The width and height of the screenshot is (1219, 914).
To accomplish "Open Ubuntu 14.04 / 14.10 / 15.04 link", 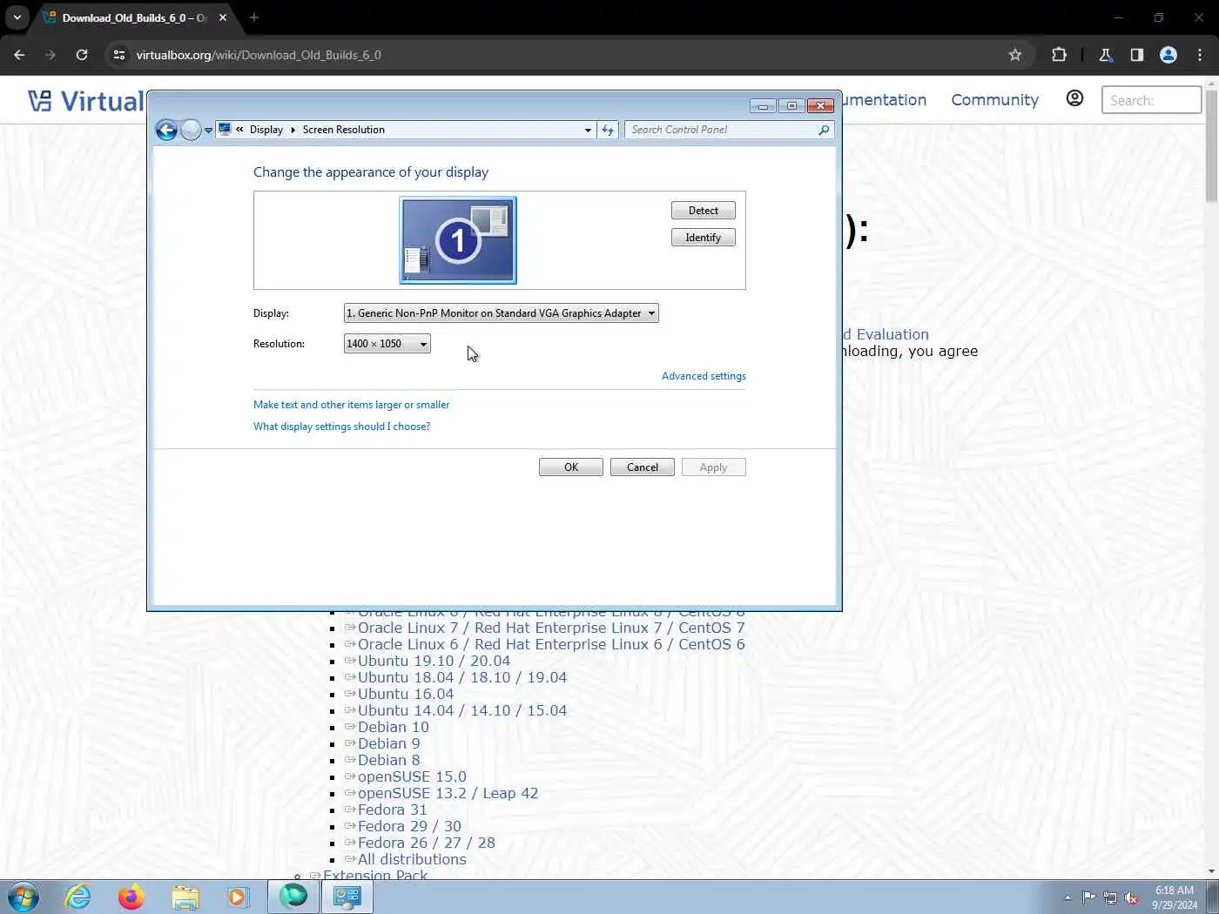I will tap(462, 710).
